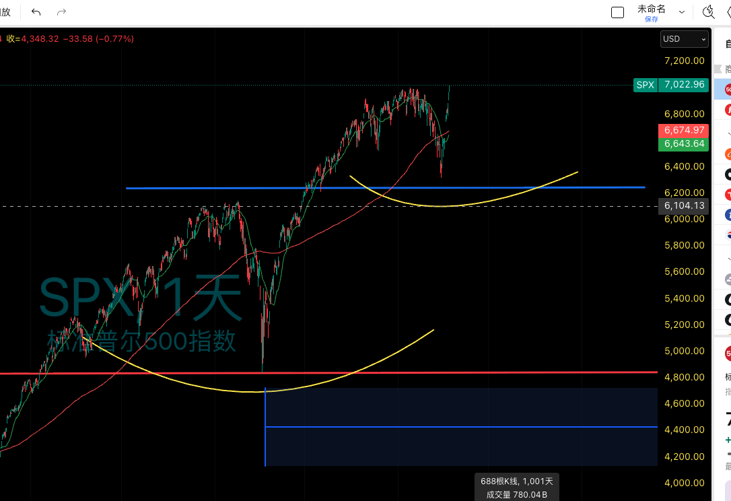Click the 4,200.00 price axis label

(684, 457)
